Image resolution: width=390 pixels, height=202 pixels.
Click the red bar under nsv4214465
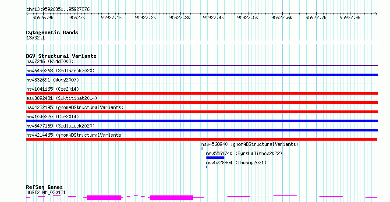(202, 139)
